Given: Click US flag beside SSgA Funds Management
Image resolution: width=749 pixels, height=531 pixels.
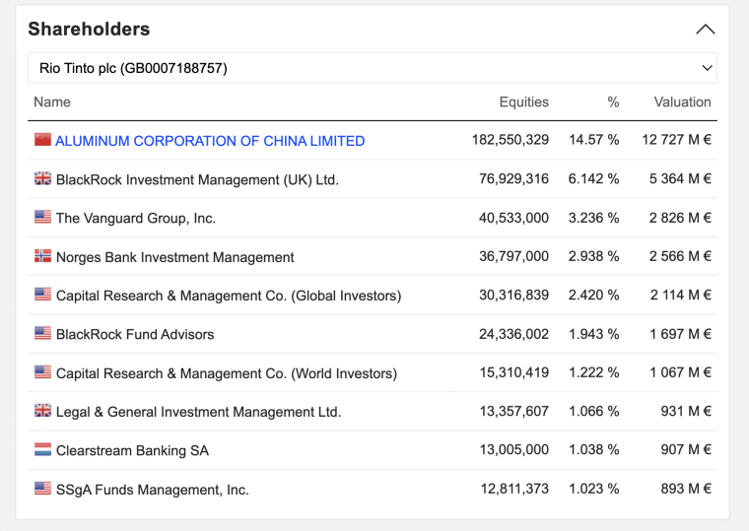Looking at the screenshot, I should click(x=42, y=489).
